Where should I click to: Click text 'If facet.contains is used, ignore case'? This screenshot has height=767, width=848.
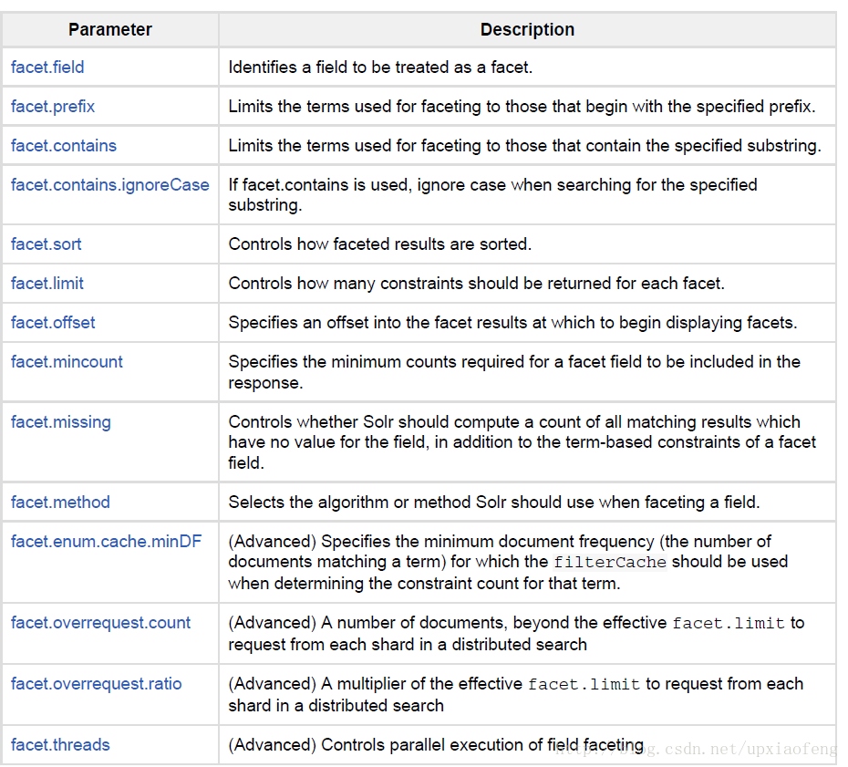367,185
